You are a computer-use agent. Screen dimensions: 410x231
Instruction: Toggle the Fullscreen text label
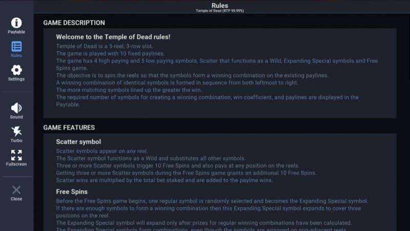(16, 164)
